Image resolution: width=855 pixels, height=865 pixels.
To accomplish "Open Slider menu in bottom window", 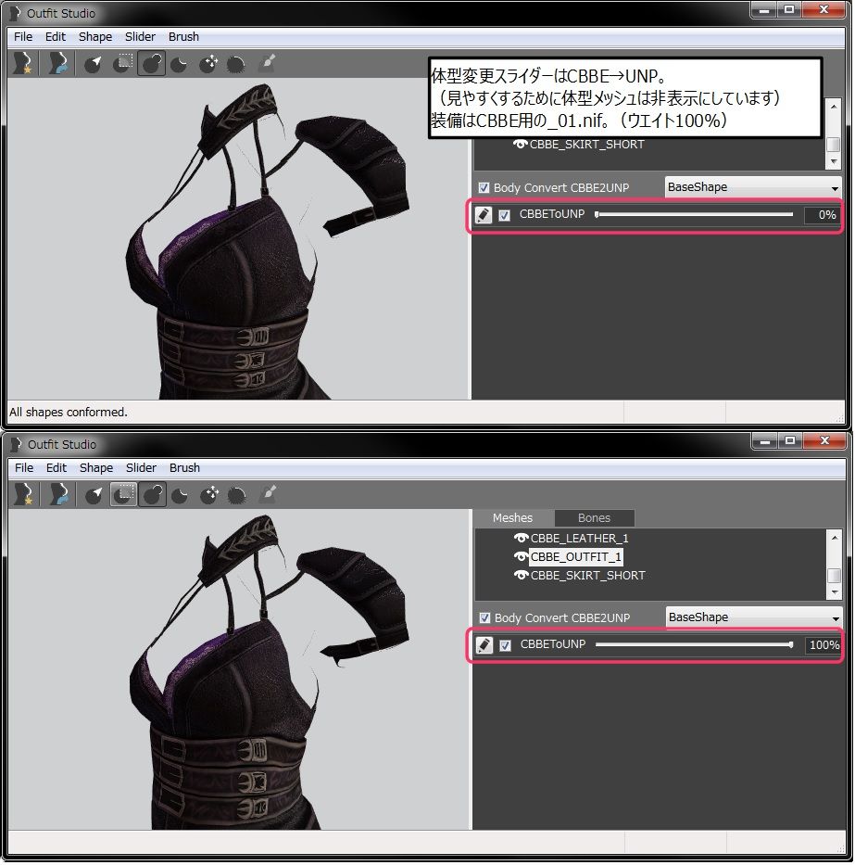I will [141, 468].
